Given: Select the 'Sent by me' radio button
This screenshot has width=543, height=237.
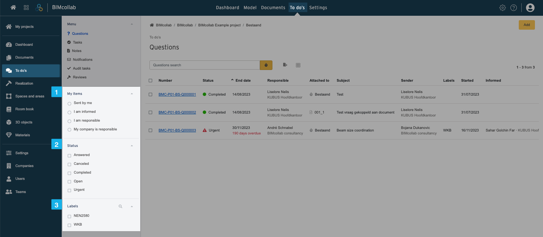Looking at the screenshot, I should pyautogui.click(x=69, y=103).
